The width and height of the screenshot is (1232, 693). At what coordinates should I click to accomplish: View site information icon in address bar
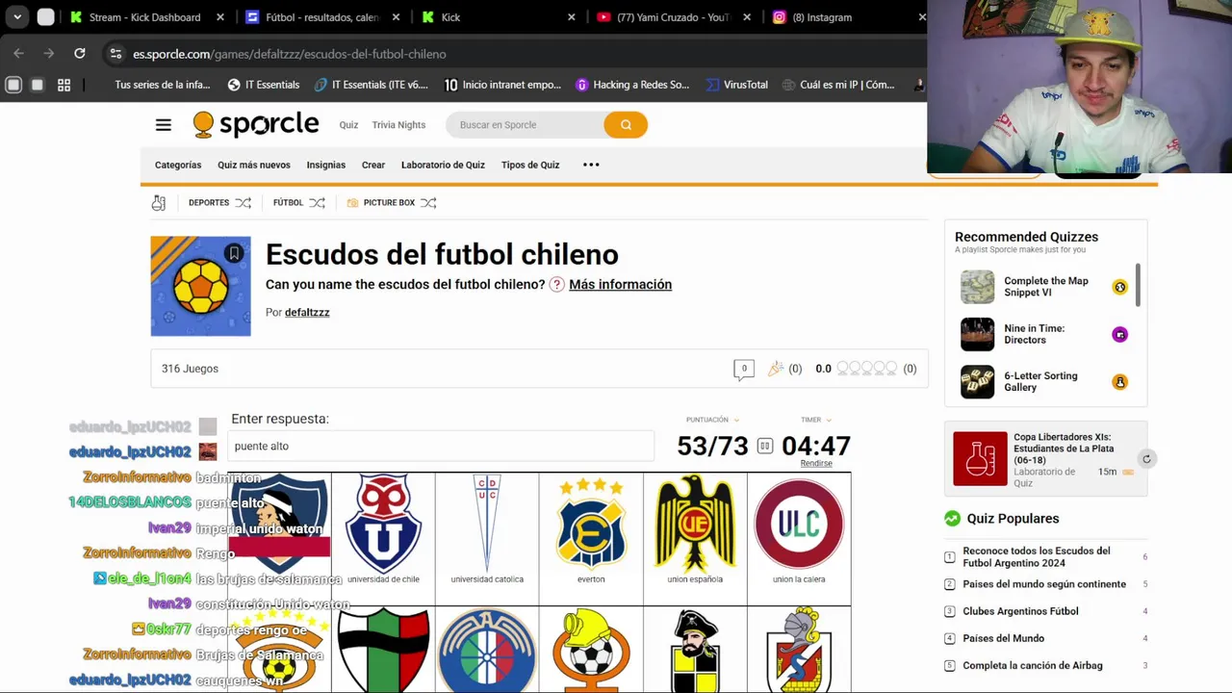115,54
